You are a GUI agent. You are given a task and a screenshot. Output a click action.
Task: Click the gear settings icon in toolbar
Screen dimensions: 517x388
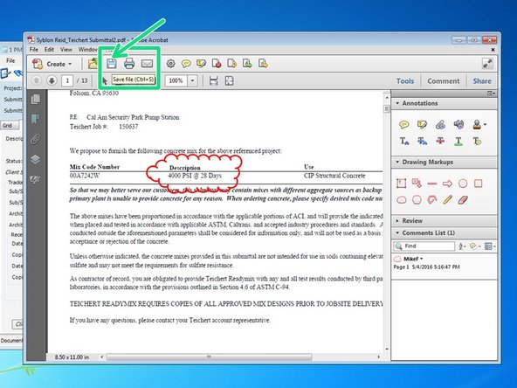pyautogui.click(x=170, y=63)
